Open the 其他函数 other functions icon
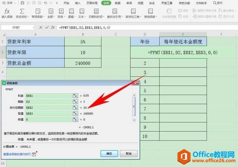The width and height of the screenshot is (238, 167). coord(150,11)
